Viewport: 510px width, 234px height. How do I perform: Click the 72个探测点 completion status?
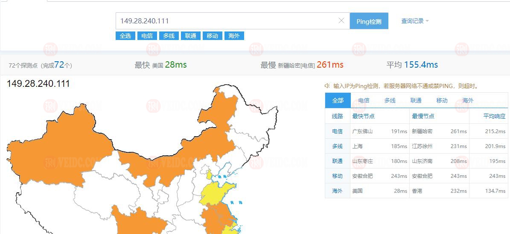pos(41,65)
